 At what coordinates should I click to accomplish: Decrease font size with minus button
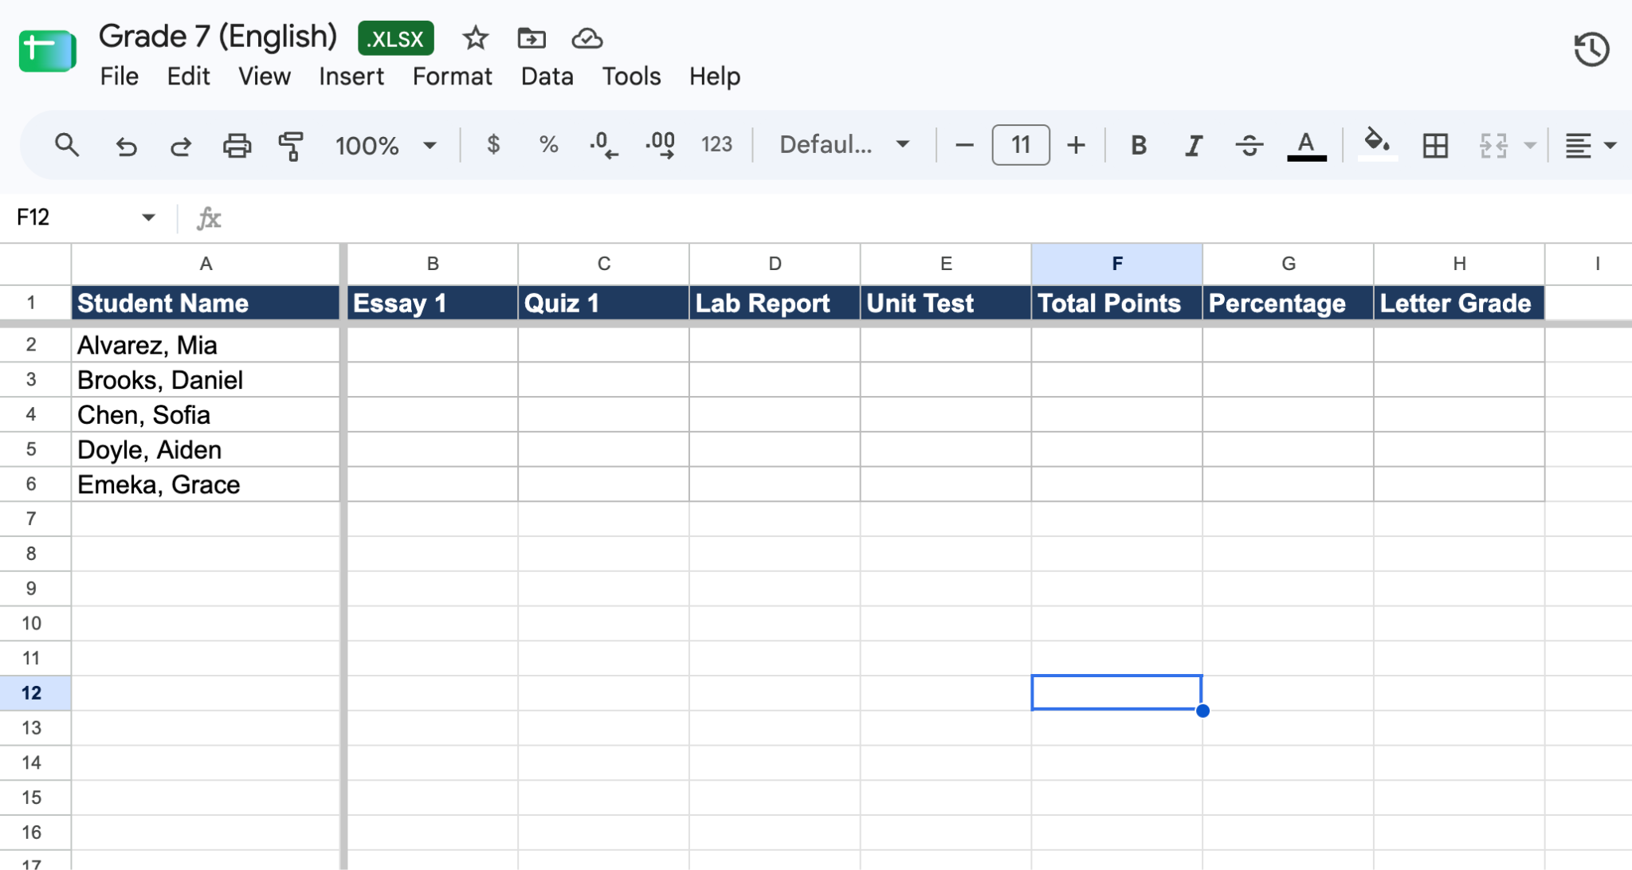click(x=964, y=145)
